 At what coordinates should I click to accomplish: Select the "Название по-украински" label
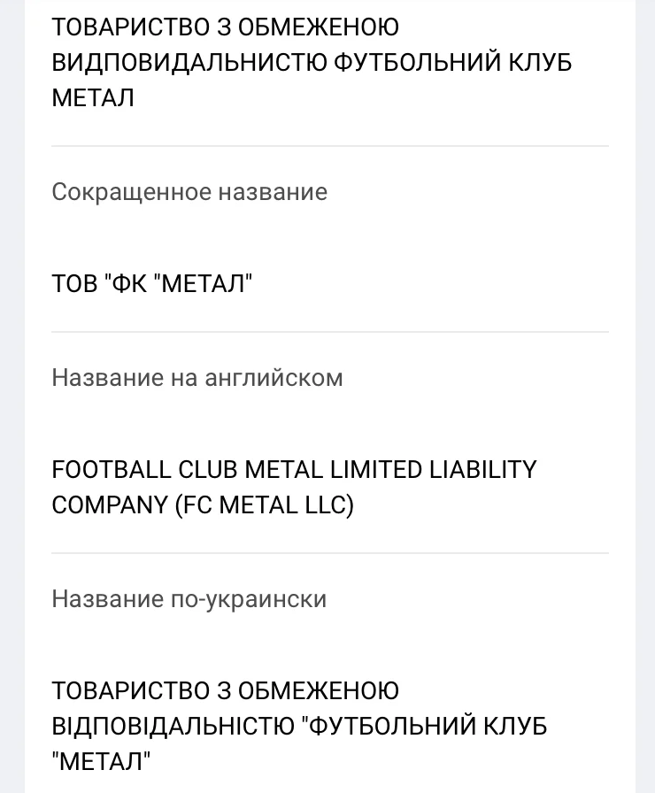(x=189, y=599)
